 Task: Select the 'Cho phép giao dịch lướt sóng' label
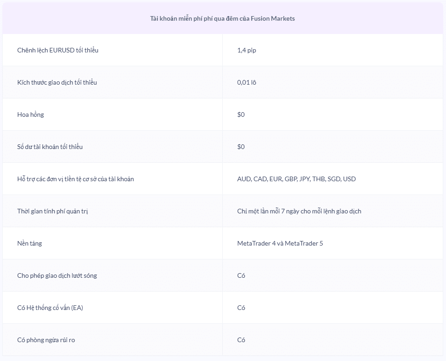click(x=57, y=275)
